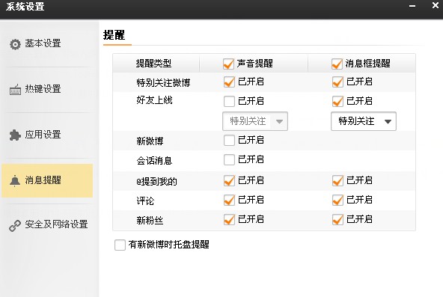The width and height of the screenshot is (443, 297).
Task: Click the puzzle piece icon beside 应用设置
Action: tap(15, 135)
